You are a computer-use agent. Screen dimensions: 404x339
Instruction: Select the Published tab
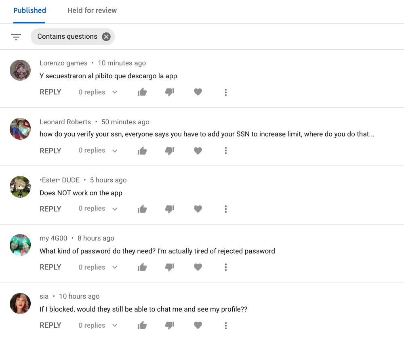click(30, 10)
